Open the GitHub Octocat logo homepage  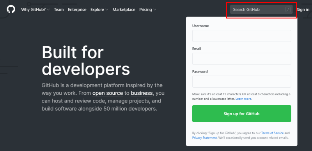11,9
